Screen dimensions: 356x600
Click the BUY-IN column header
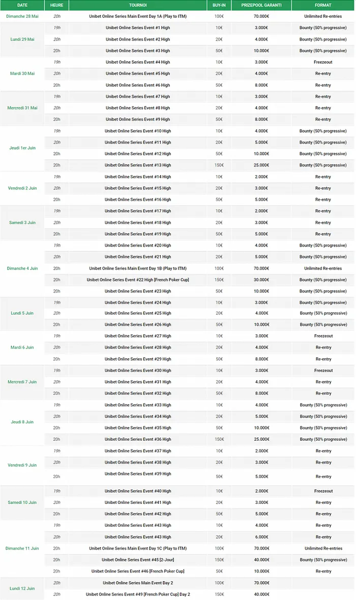pos(219,5)
